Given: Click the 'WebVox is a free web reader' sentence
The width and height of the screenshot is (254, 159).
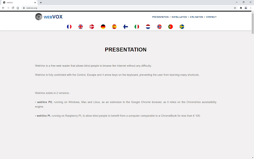Looking at the screenshot, I should tap(93, 66).
